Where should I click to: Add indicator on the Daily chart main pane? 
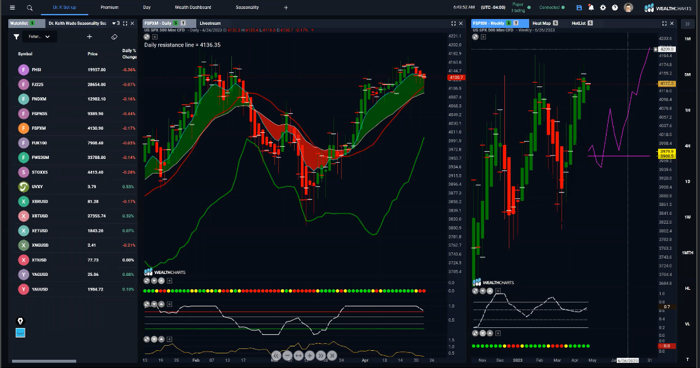click(x=155, y=37)
